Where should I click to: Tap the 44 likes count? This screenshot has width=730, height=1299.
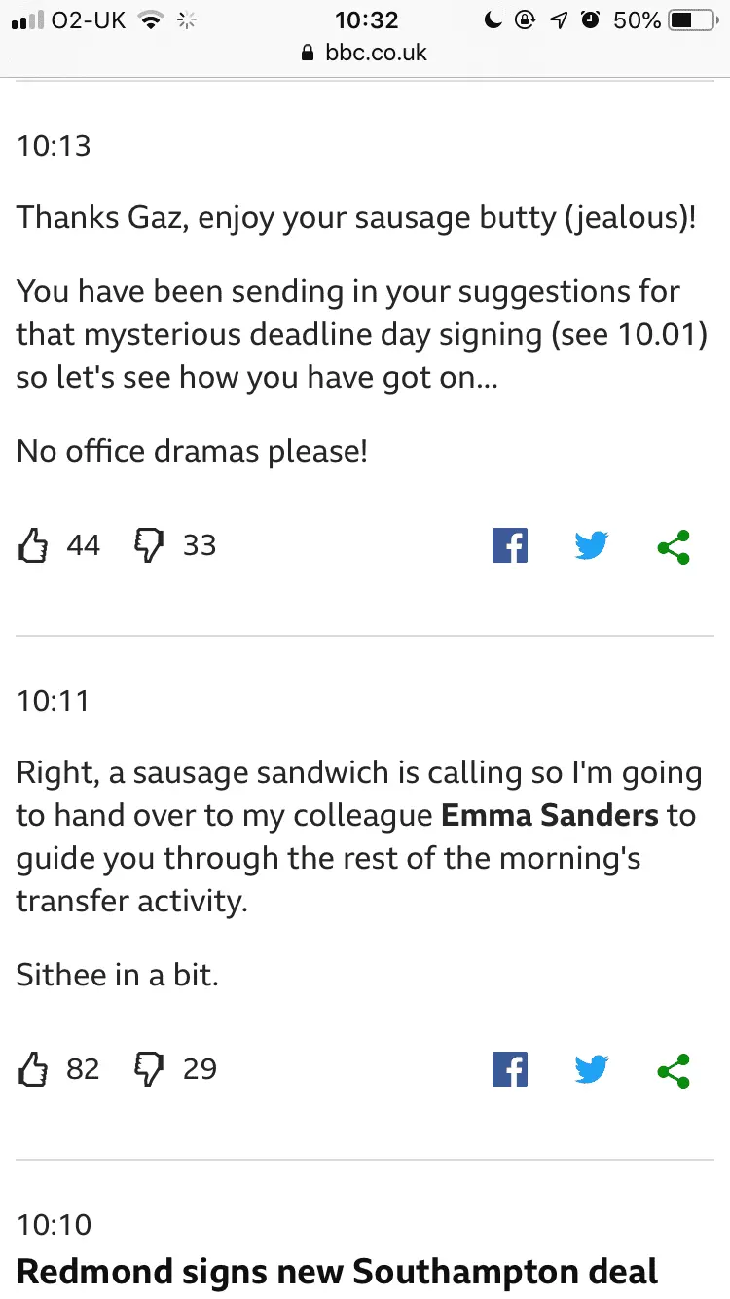coord(84,545)
